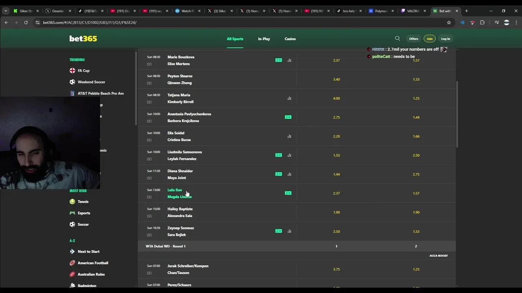Open the browser tab search dropdown
Image resolution: width=522 pixels, height=293 pixels.
6,11
